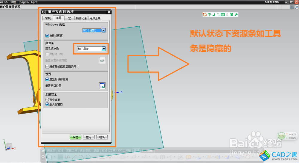The width and height of the screenshot is (299, 163).
Task: Click the Sogou skin shirt icon
Action: coord(232,14)
